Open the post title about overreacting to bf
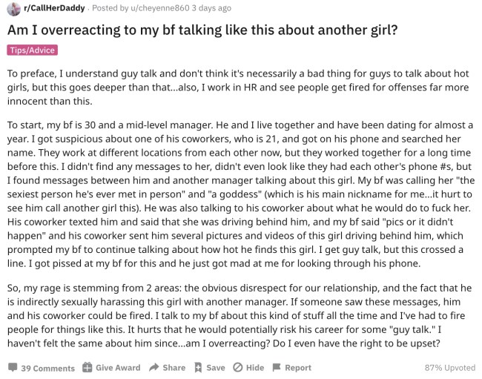 coord(202,30)
